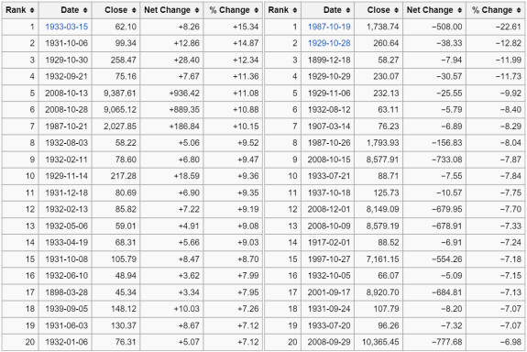Click the close value 8,579.19
Screen dimensions: 527x352
tap(382, 225)
